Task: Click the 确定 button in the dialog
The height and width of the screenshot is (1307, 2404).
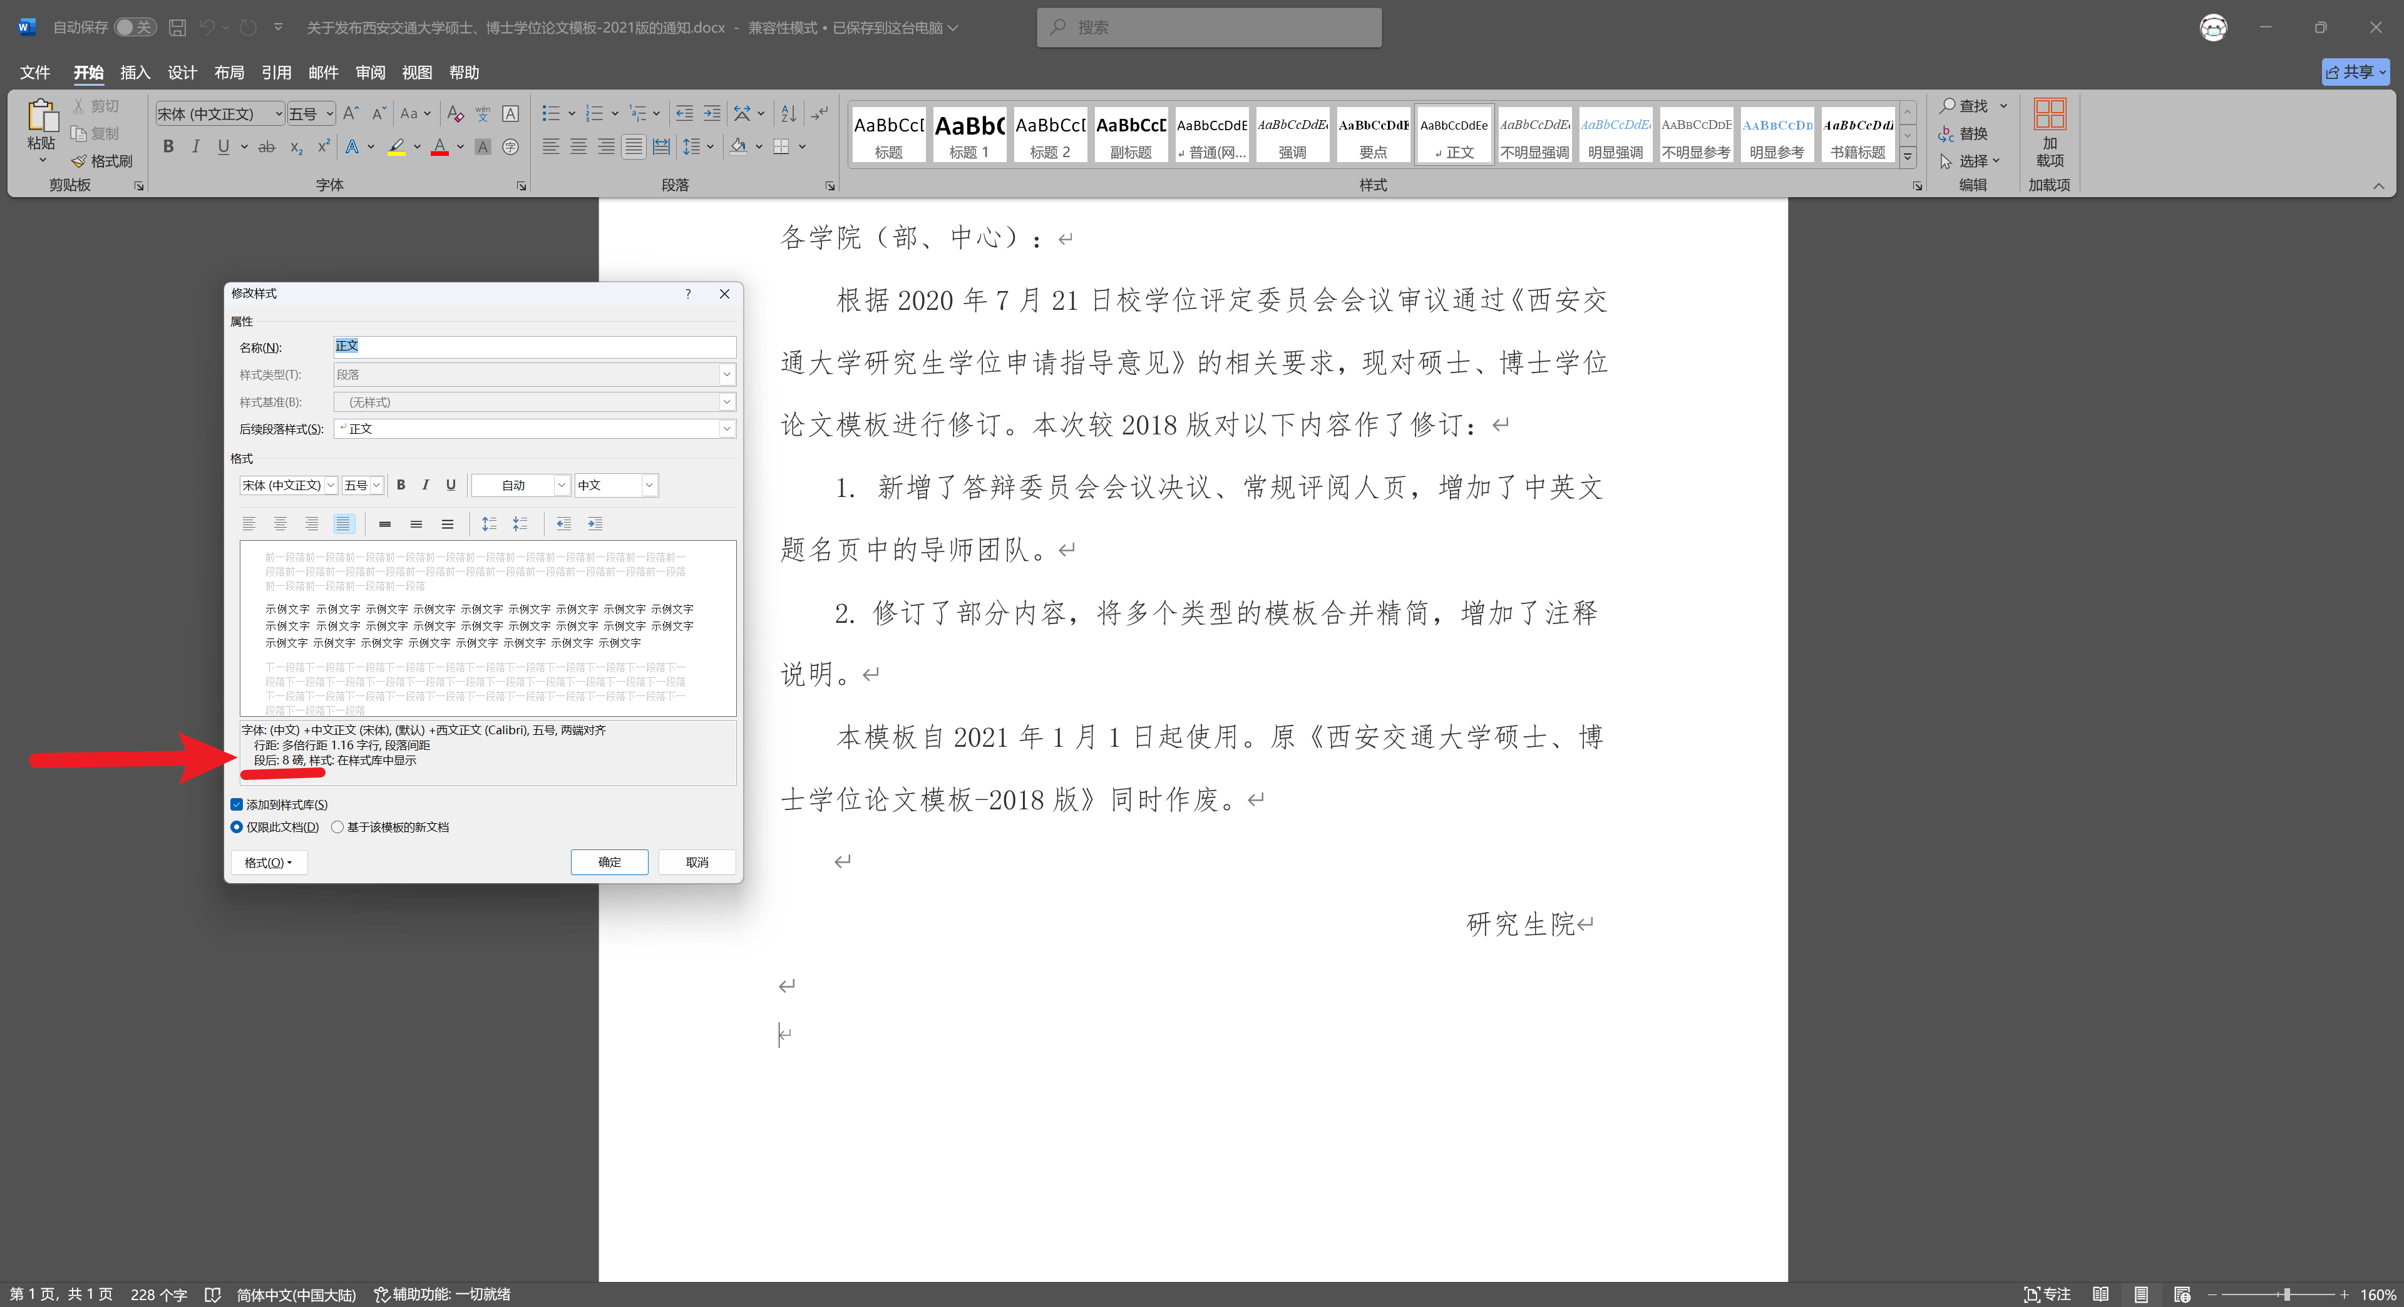Action: pyautogui.click(x=609, y=862)
